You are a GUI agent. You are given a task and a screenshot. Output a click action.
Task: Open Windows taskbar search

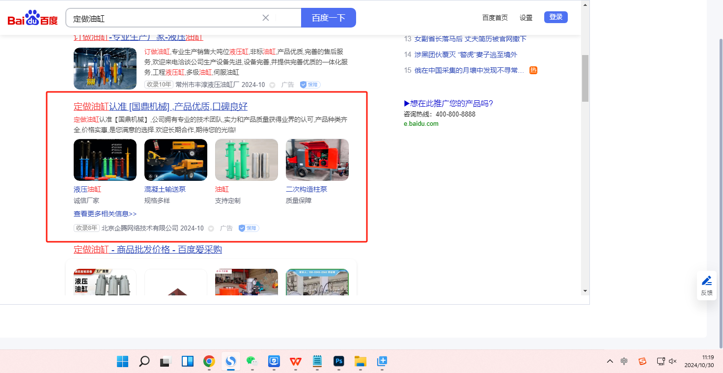click(x=144, y=362)
